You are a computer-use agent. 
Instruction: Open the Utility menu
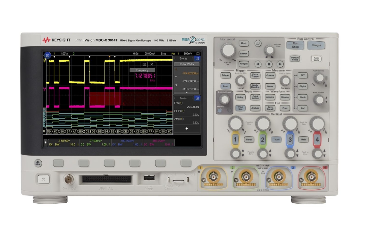tap(240, 97)
